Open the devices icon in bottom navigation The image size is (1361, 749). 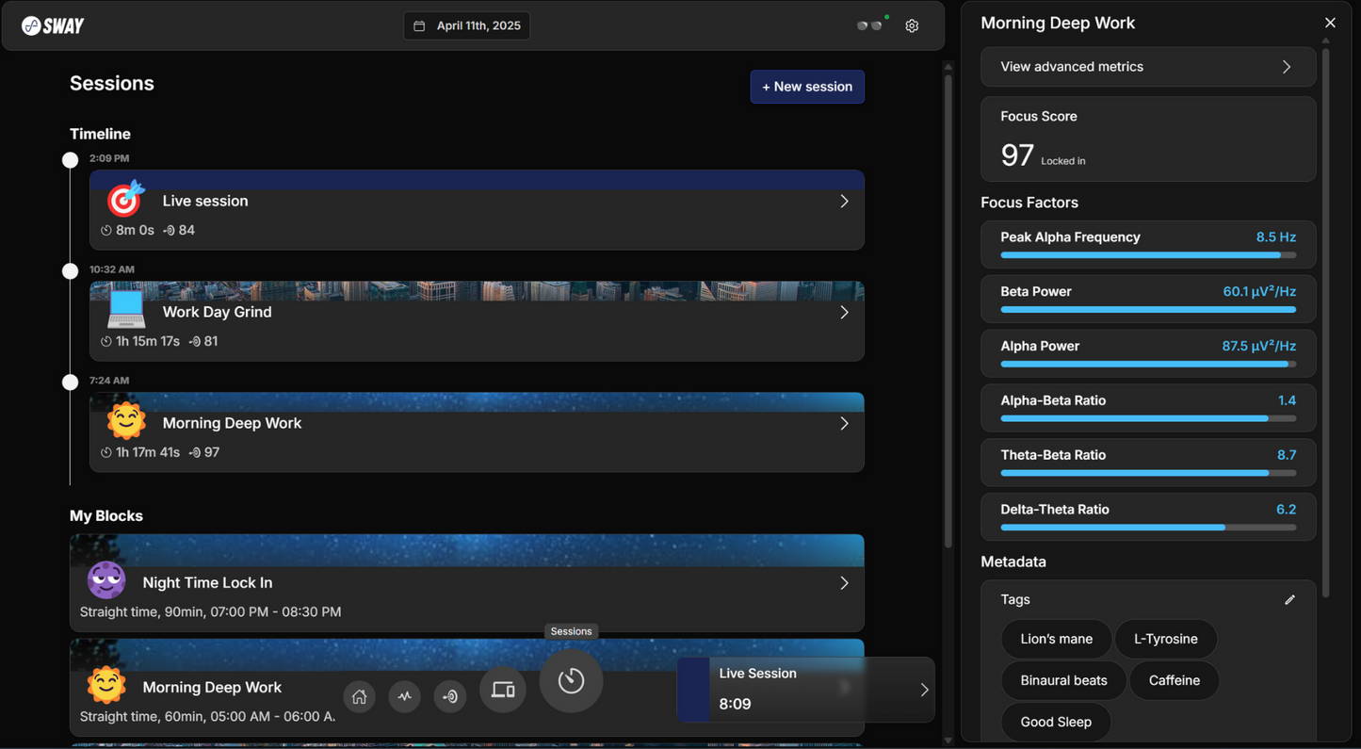tap(503, 691)
